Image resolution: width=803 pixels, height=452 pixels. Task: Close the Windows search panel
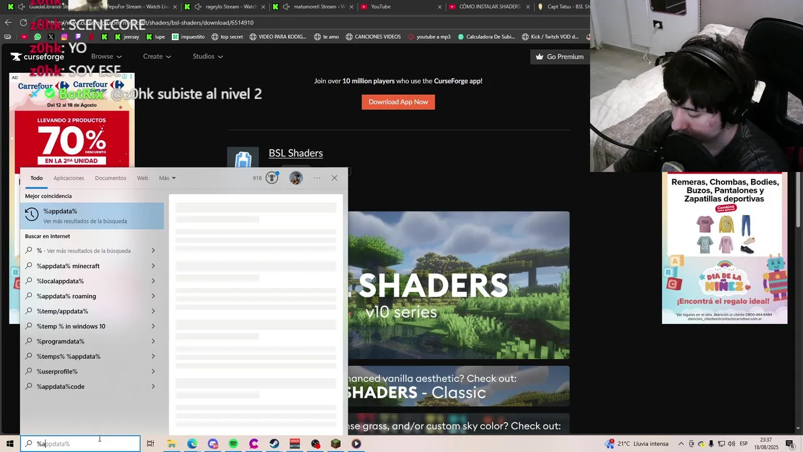[334, 178]
